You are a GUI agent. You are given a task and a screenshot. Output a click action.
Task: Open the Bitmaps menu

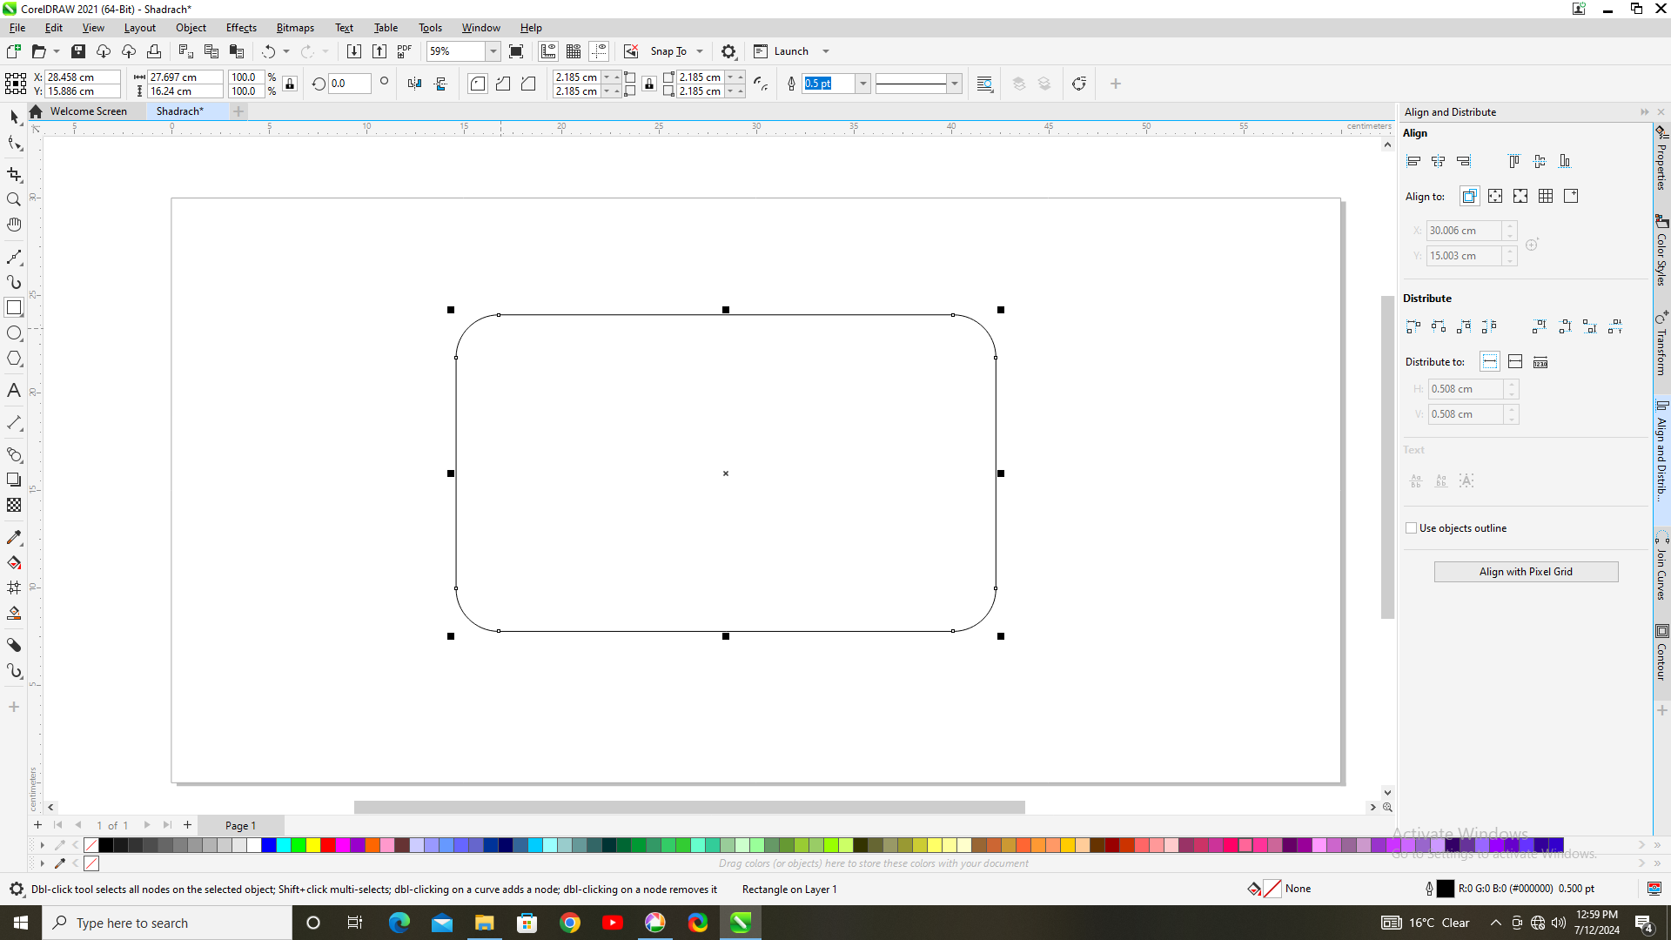tap(295, 28)
